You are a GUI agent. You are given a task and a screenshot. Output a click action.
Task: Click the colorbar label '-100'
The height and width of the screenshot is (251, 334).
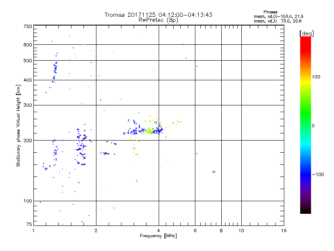pyautogui.click(x=318, y=174)
